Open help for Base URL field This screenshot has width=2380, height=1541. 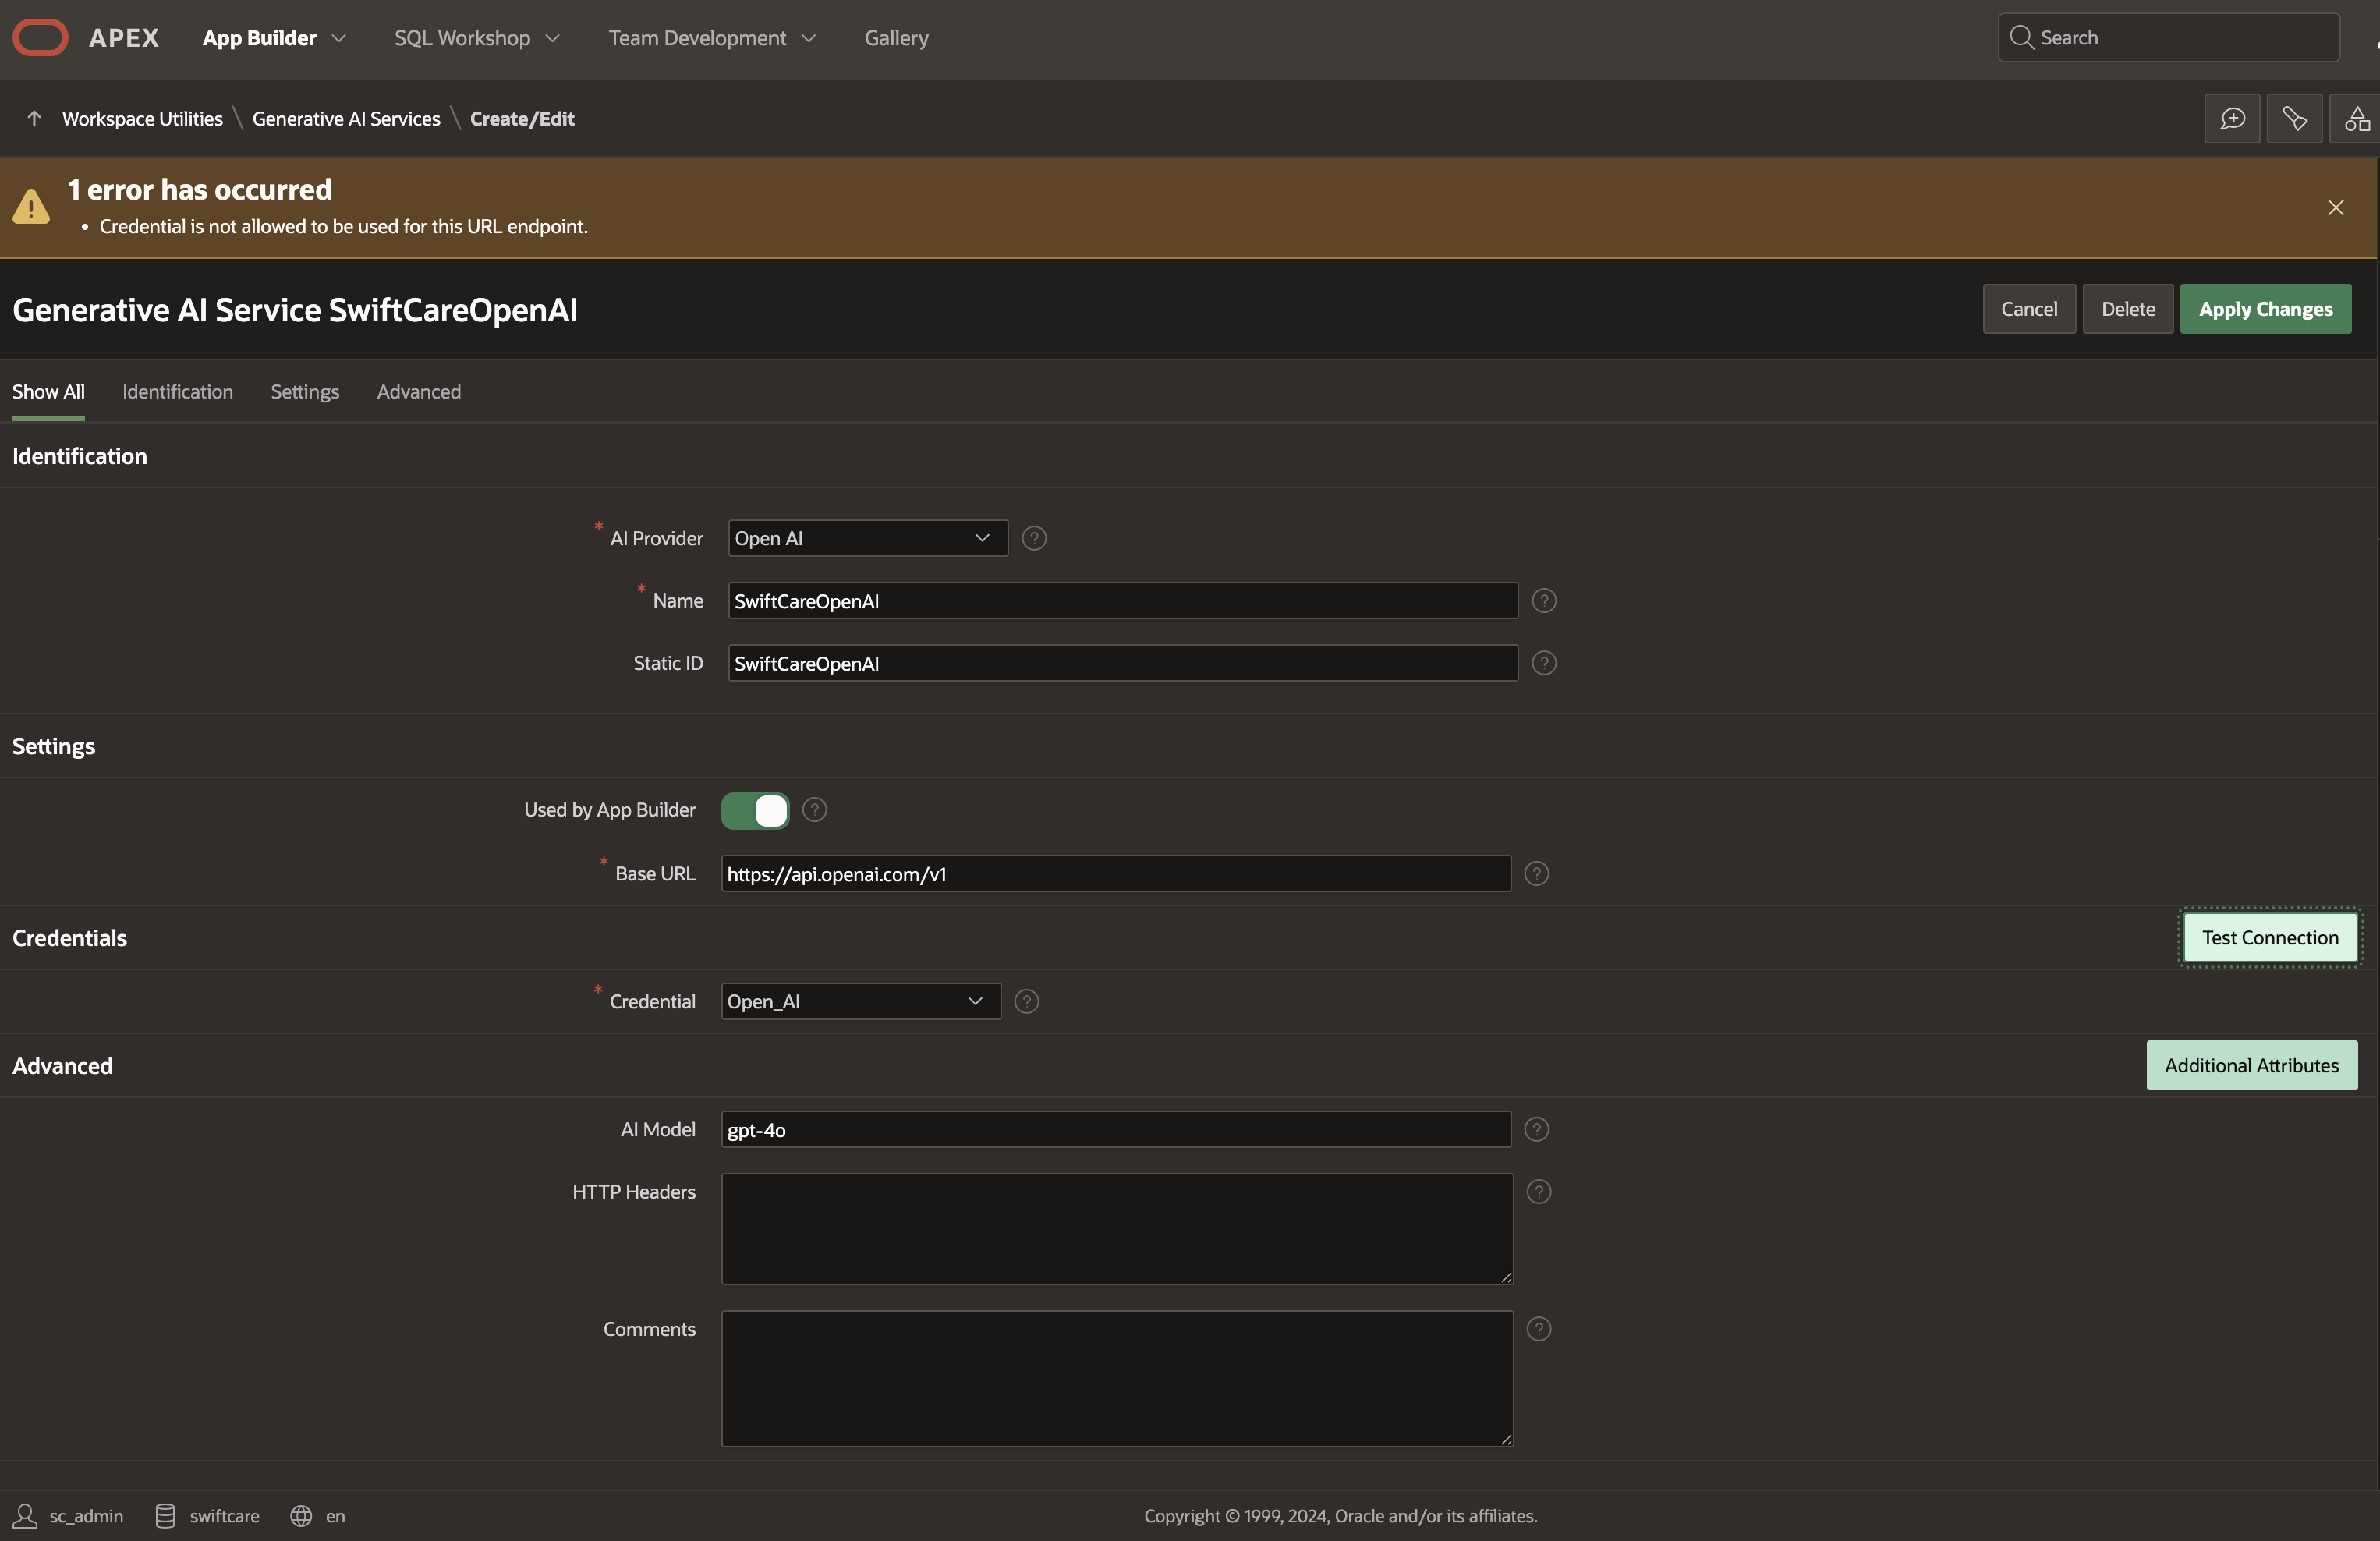(x=1536, y=873)
